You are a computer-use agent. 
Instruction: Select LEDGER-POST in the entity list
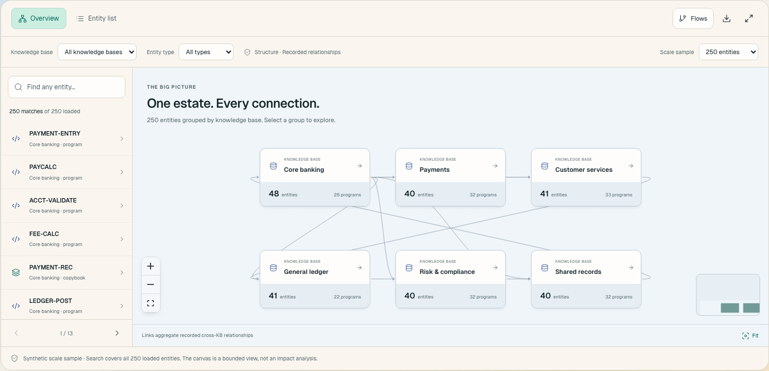pos(66,305)
